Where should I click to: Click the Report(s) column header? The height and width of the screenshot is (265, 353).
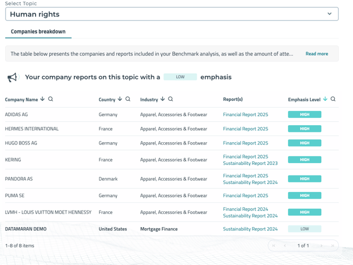click(x=233, y=100)
